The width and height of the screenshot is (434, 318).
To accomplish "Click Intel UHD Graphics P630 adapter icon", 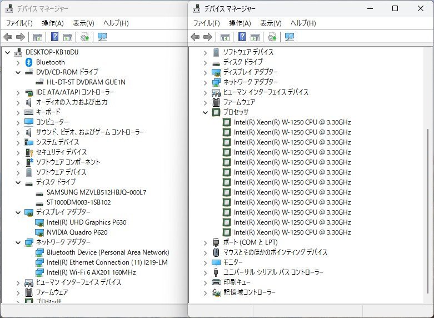I will pos(39,222).
